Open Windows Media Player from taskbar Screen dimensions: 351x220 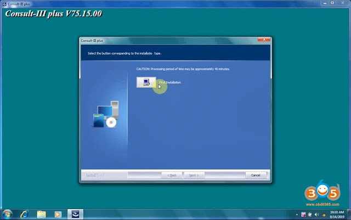(x=58, y=215)
